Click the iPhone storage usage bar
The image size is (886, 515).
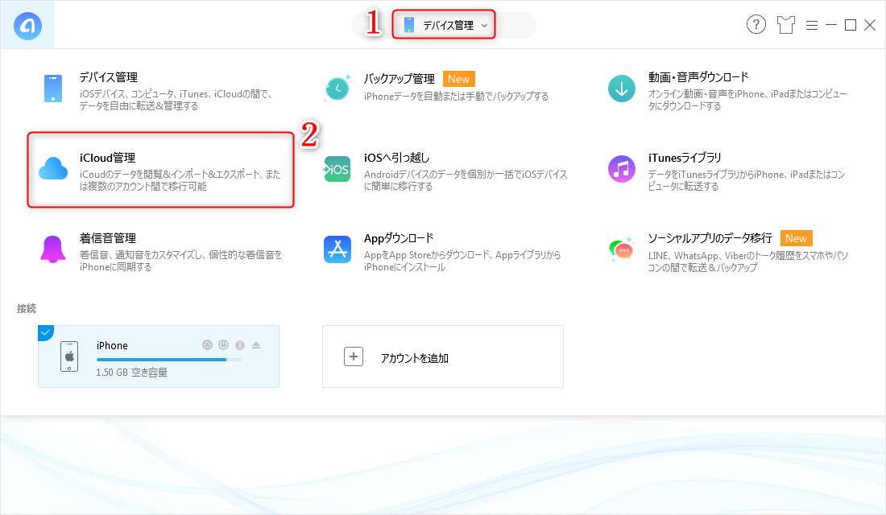(x=169, y=360)
